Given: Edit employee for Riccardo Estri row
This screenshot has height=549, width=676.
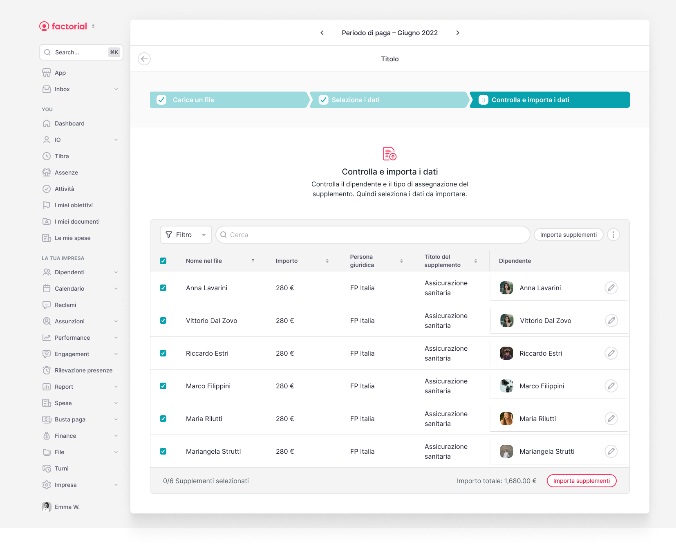Looking at the screenshot, I should click(611, 353).
